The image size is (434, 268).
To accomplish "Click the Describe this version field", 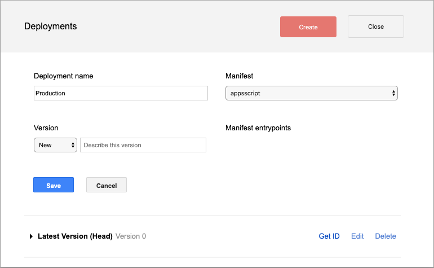I will pos(143,145).
